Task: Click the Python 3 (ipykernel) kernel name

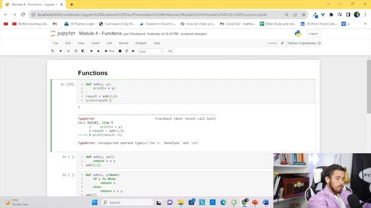Action: pos(302,43)
